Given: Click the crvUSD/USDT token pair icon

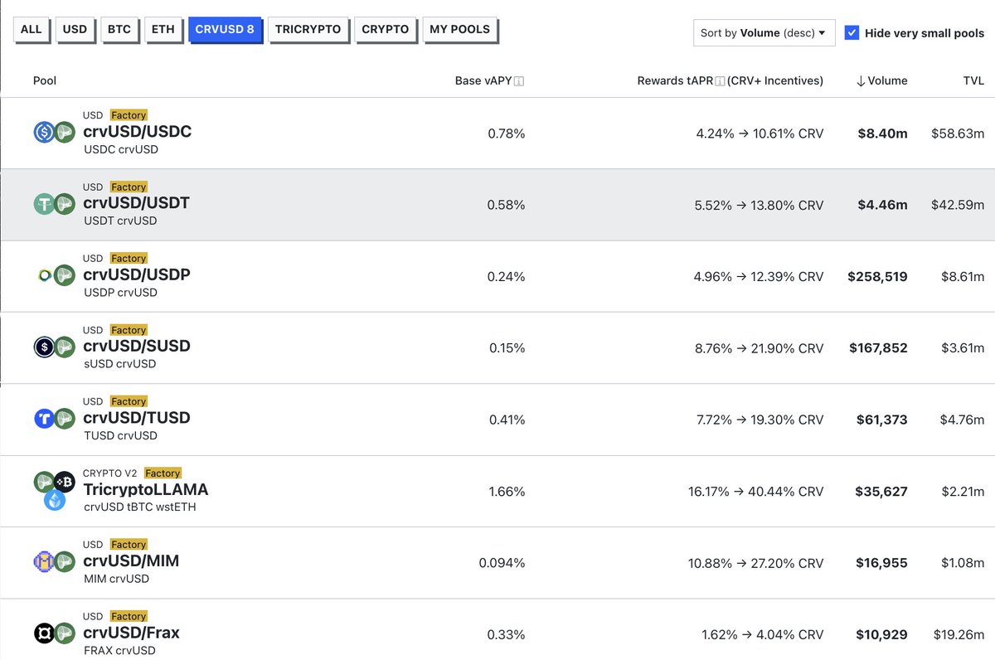Looking at the screenshot, I should [55, 204].
